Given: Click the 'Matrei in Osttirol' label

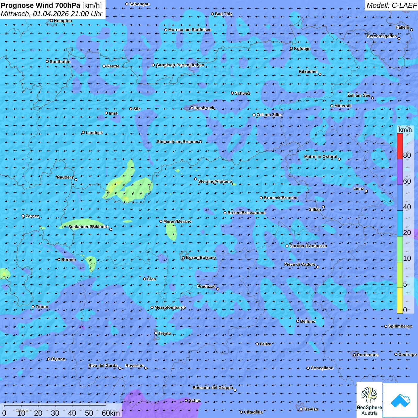Looking at the screenshot, I should (x=321, y=156).
